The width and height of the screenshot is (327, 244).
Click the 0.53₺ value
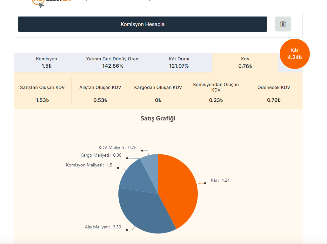100,100
